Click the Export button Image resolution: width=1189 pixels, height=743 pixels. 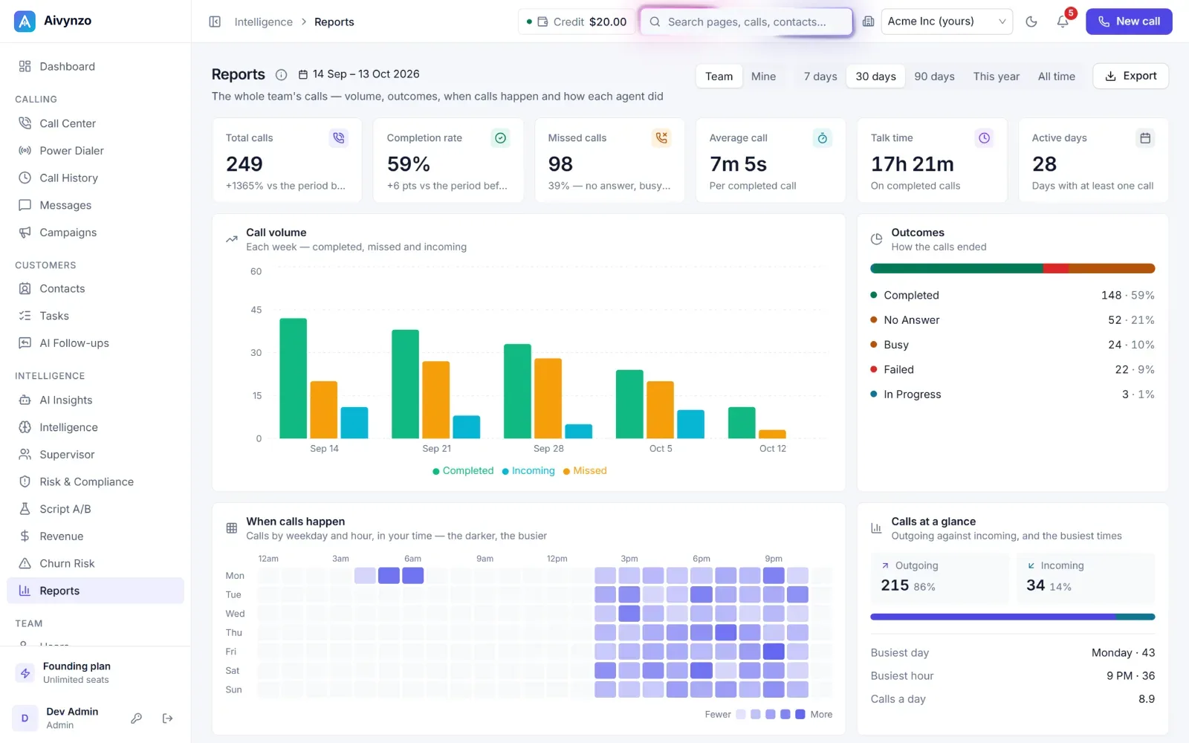tap(1130, 76)
